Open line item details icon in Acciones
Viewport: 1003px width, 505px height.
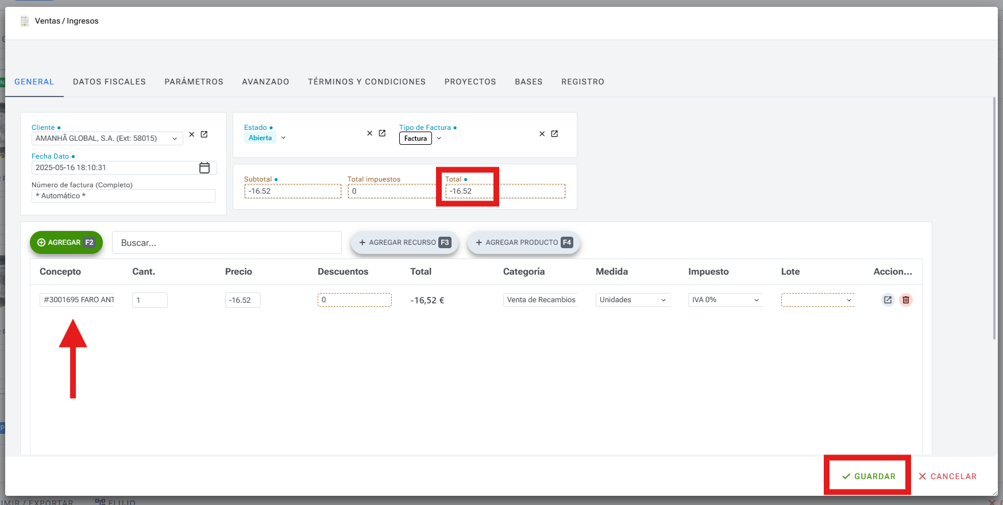(x=888, y=300)
